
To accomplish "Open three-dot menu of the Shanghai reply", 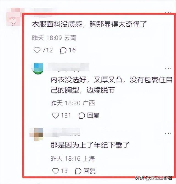I will (x=168, y=133).
